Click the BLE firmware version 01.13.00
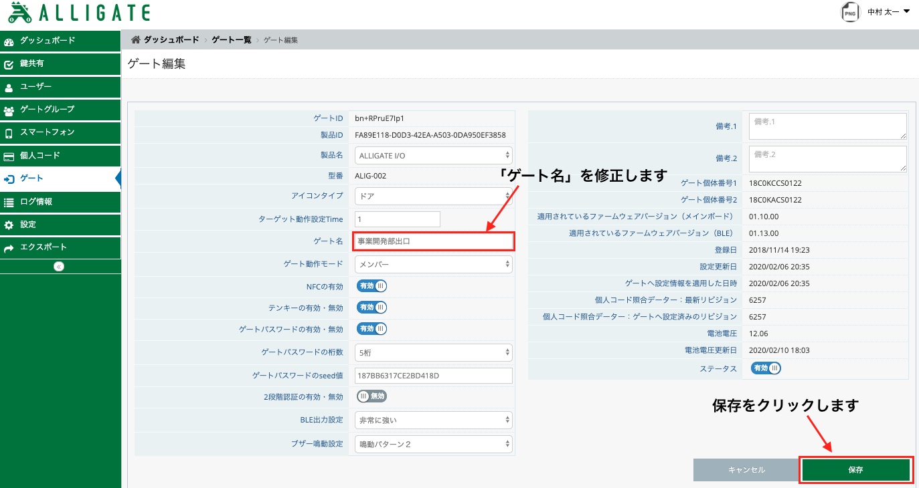The image size is (919, 488). point(764,233)
